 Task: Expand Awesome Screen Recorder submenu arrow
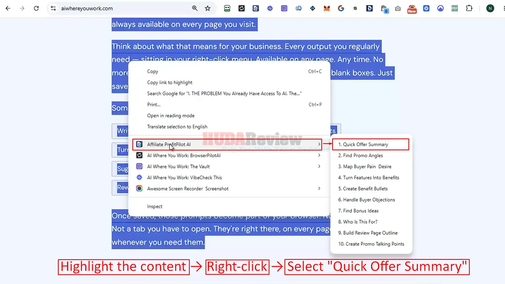(x=319, y=188)
